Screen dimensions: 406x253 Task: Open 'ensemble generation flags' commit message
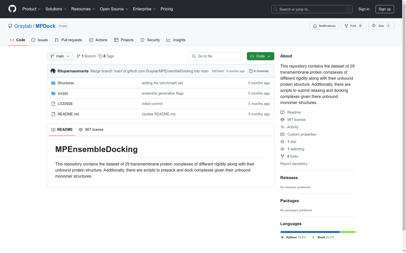pos(163,93)
